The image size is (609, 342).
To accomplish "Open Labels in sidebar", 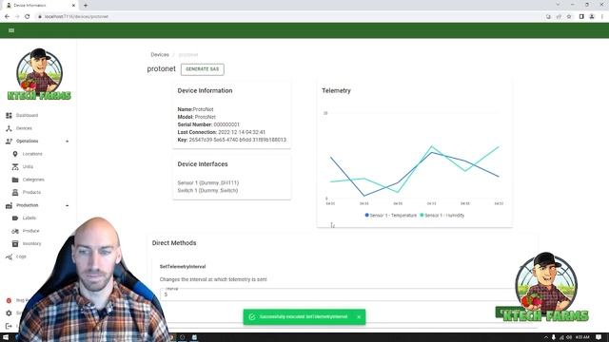I will [x=29, y=218].
